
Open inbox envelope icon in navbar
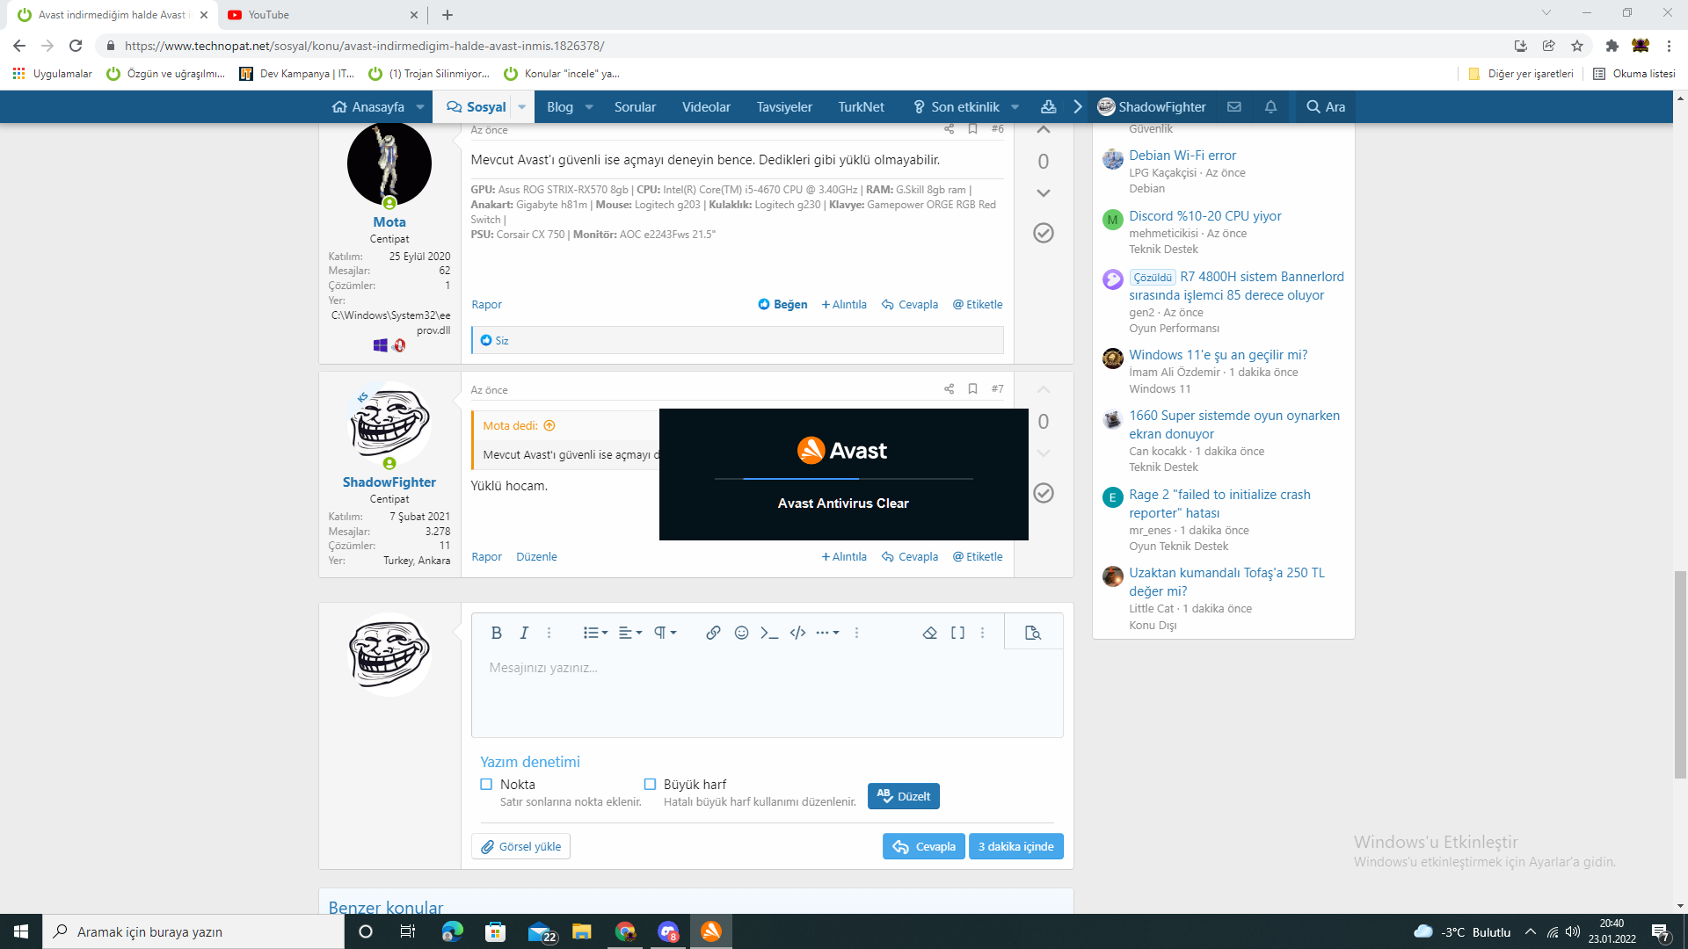[x=1234, y=106]
